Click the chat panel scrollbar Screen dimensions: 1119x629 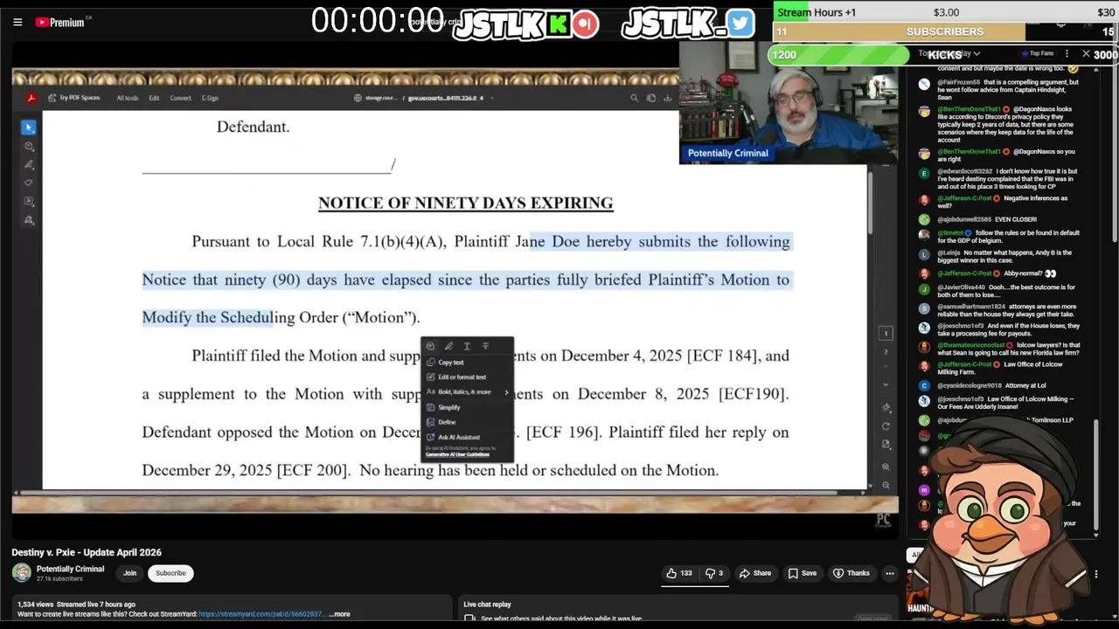[1096, 476]
